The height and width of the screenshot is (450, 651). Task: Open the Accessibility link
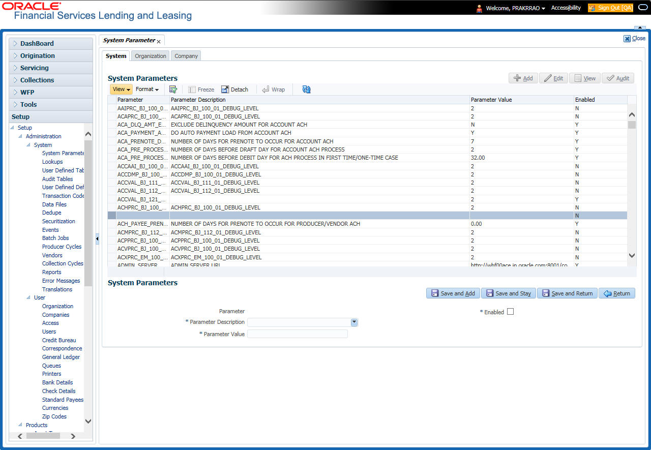point(566,8)
